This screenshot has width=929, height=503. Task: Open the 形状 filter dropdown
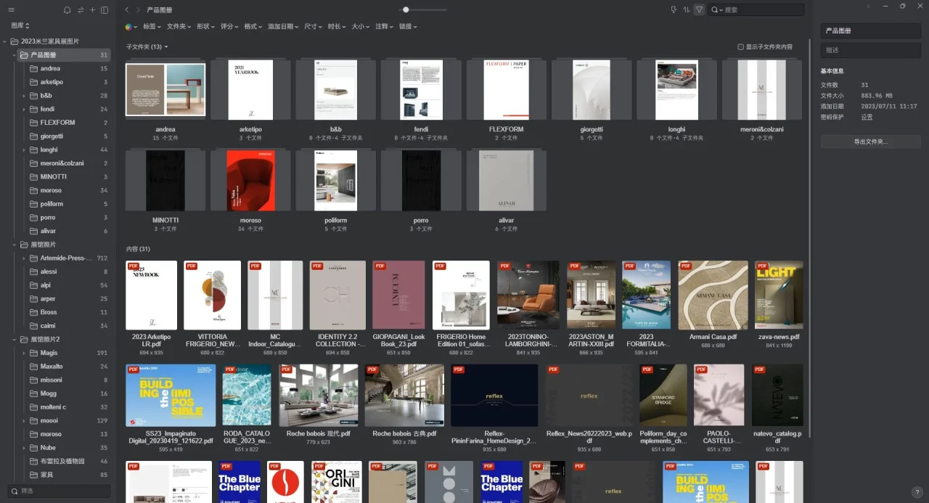pyautogui.click(x=205, y=27)
